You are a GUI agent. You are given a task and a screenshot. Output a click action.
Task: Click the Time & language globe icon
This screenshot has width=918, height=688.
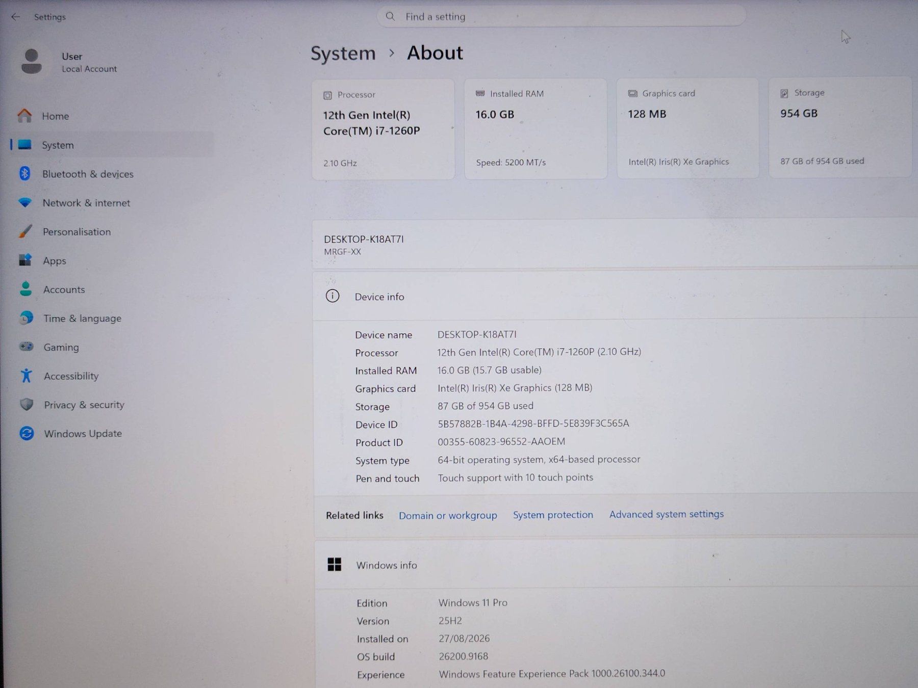[26, 318]
